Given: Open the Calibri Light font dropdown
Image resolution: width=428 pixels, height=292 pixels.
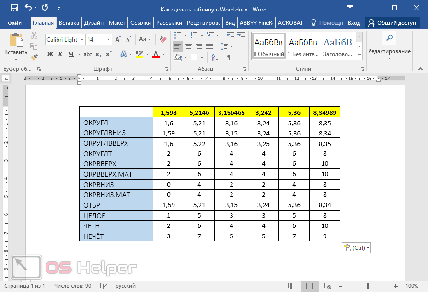Looking at the screenshot, I should 82,40.
